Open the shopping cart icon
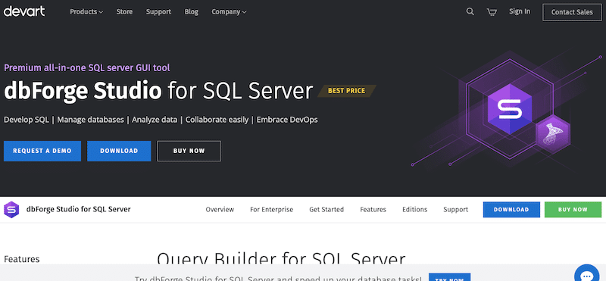Screen dimensions: 606x281 point(492,12)
